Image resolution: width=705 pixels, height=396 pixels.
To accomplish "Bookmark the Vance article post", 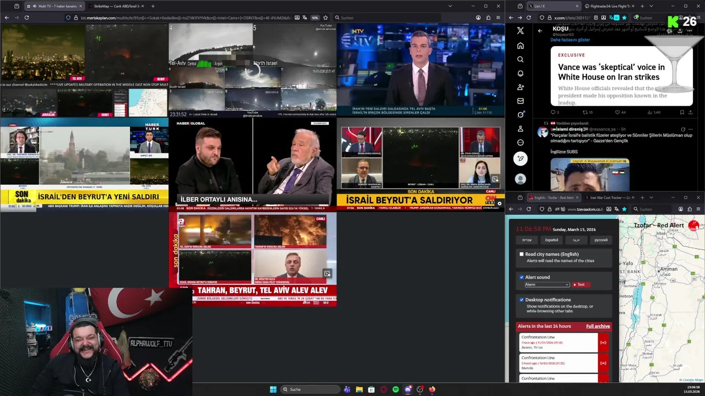I will pos(681,112).
